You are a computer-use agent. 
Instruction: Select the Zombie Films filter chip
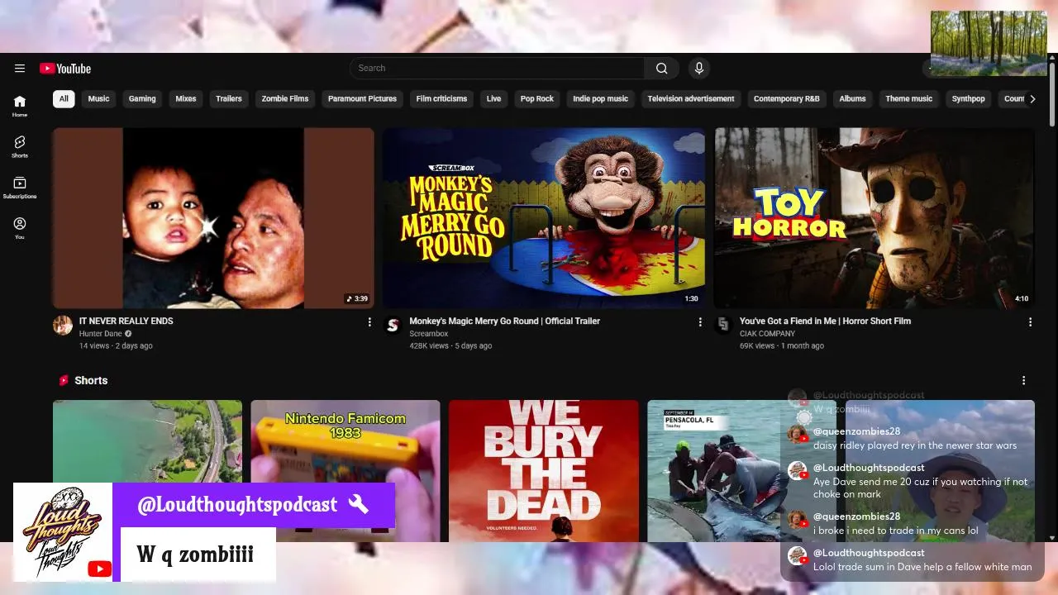coord(285,98)
